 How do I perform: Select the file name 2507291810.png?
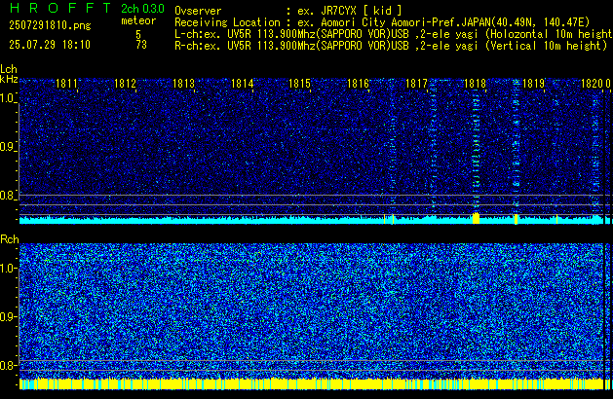(50, 25)
